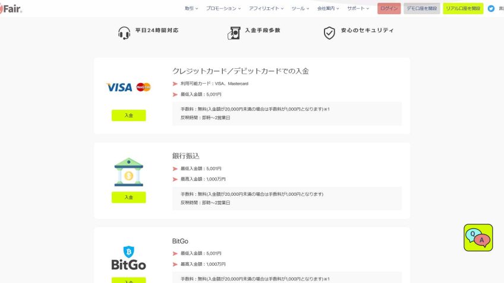
Task: Click the bank building icon
Action: pos(128,171)
